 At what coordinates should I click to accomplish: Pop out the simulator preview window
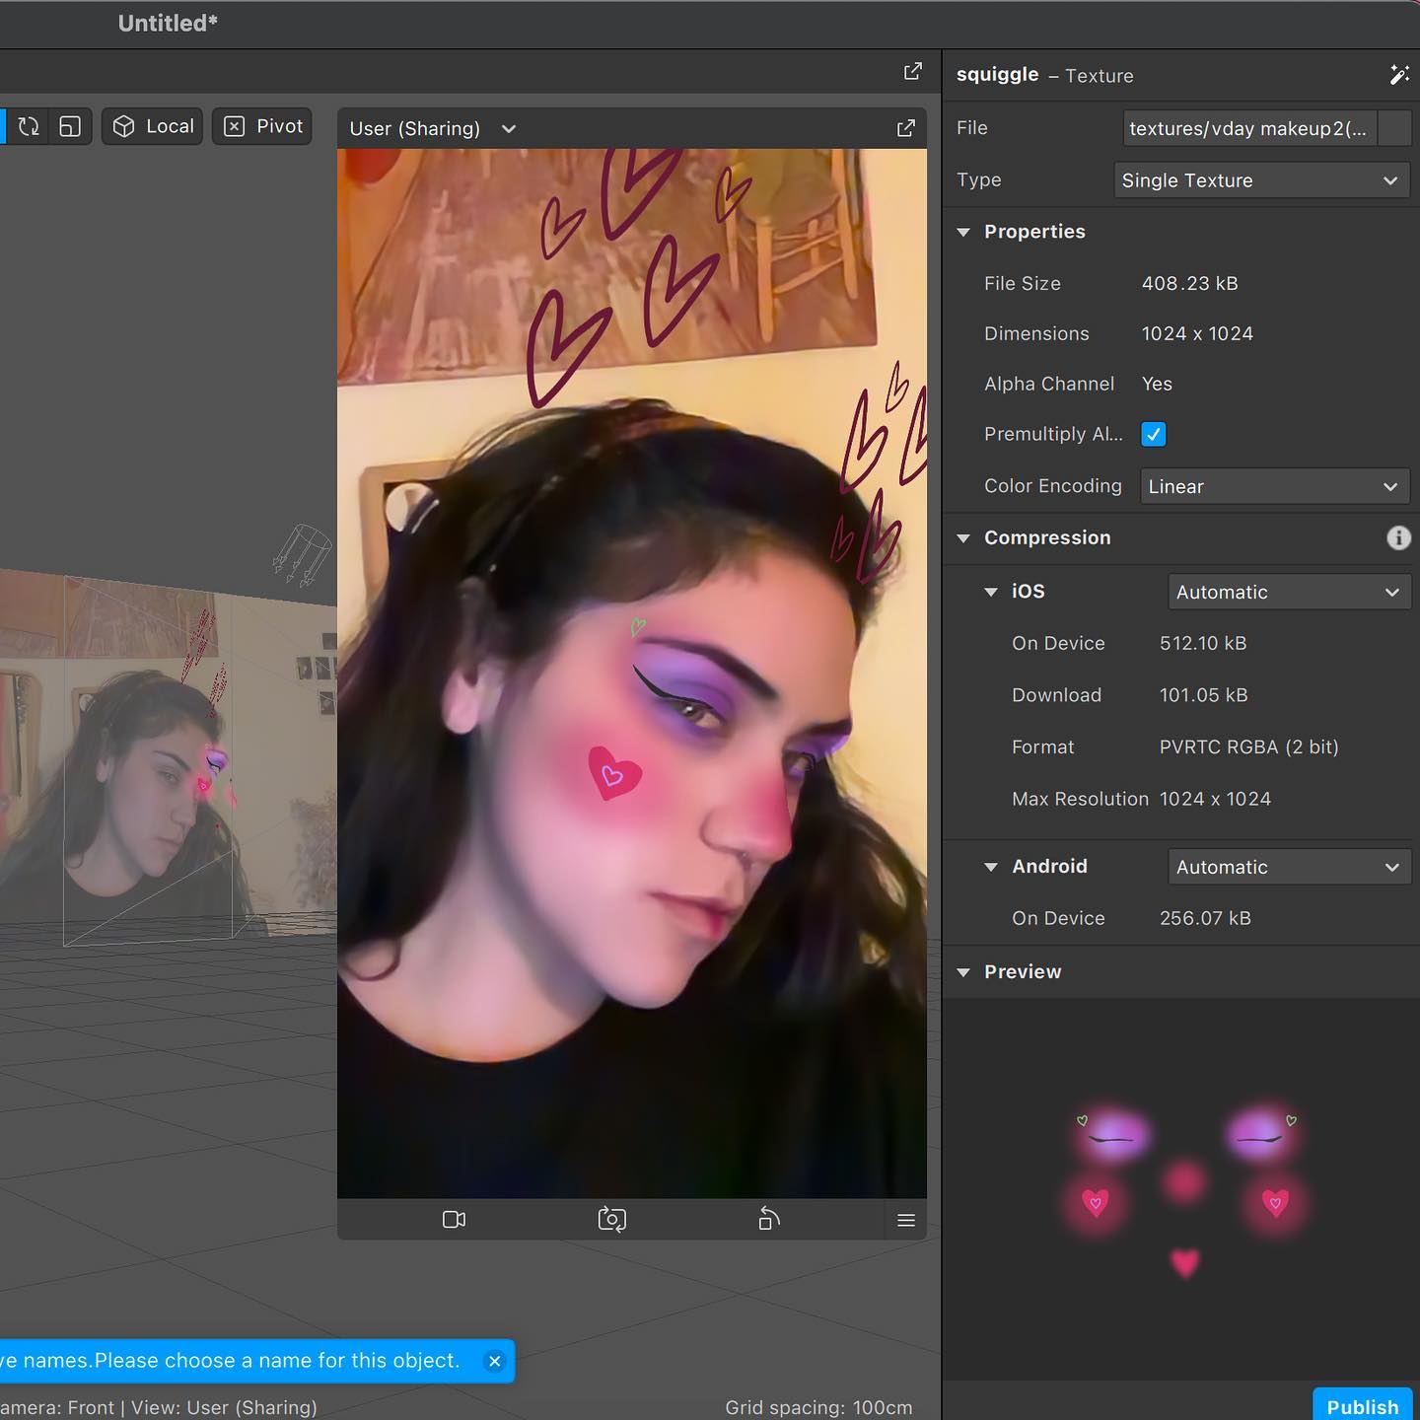pos(905,128)
